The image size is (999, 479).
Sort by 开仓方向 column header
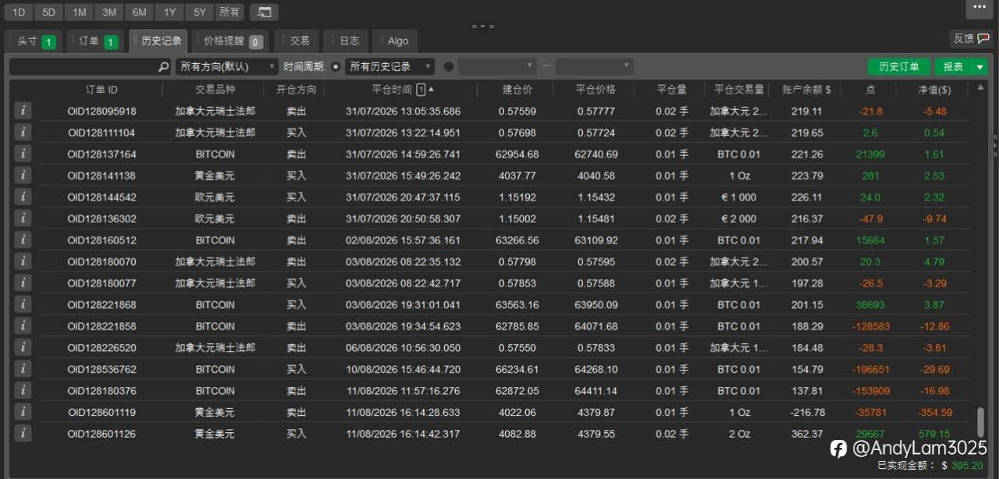click(x=296, y=90)
